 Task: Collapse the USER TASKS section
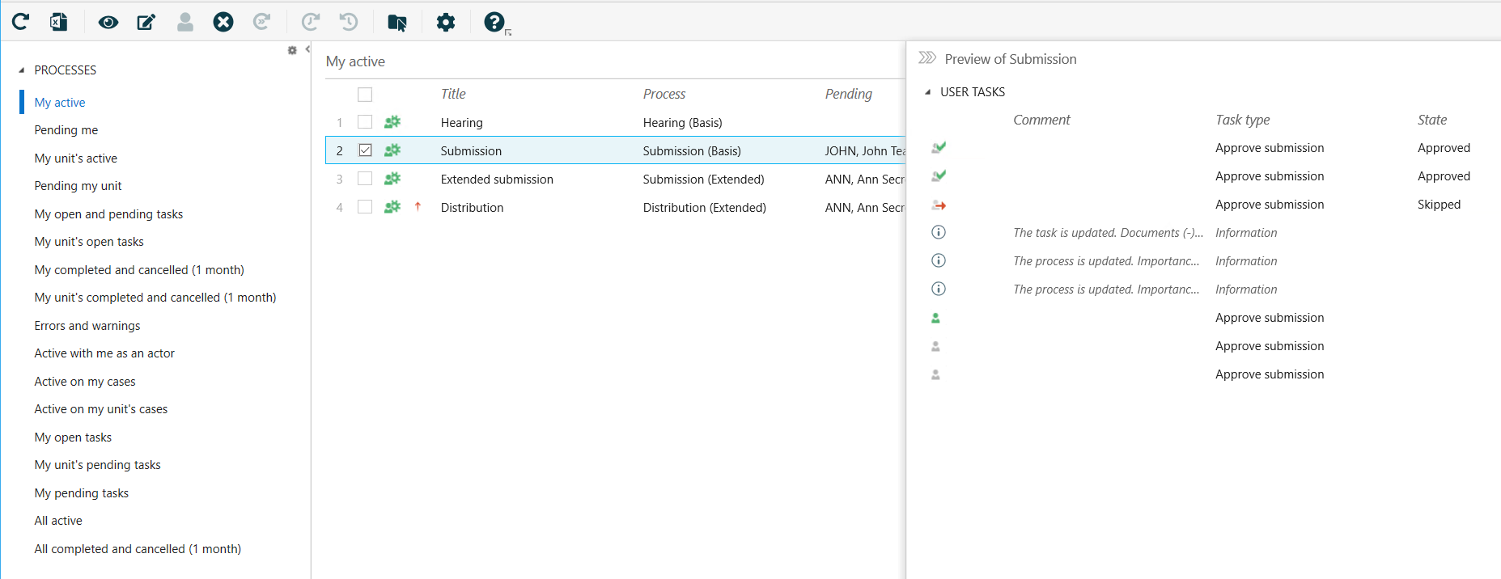[928, 92]
